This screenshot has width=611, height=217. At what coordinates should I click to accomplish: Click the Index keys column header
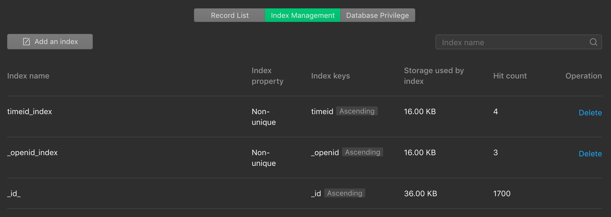pos(330,76)
